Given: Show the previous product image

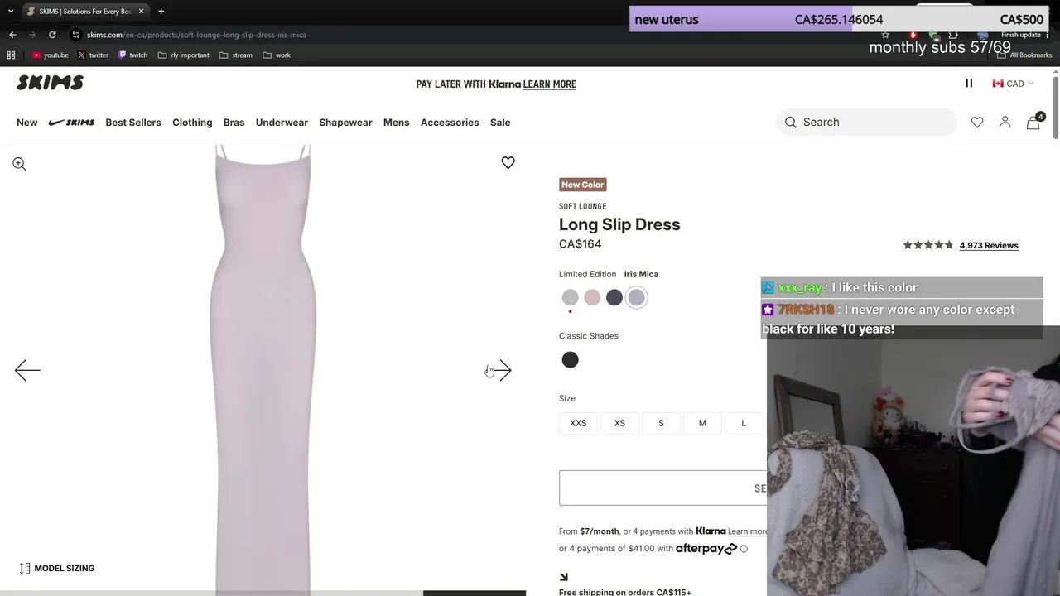Looking at the screenshot, I should coord(27,370).
